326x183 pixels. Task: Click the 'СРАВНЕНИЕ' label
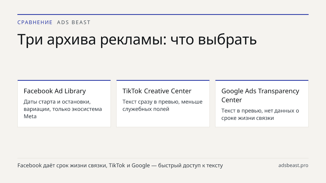coord(35,23)
